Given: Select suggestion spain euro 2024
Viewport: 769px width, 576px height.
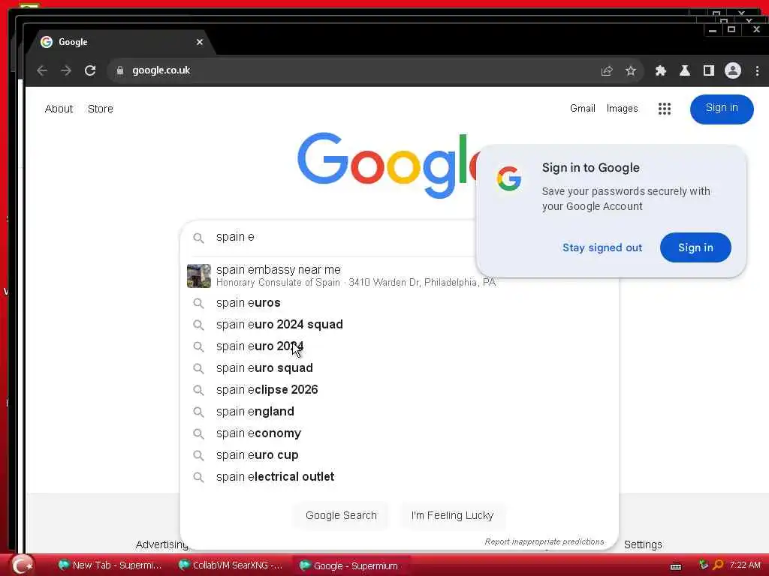Looking at the screenshot, I should [x=400, y=346].
